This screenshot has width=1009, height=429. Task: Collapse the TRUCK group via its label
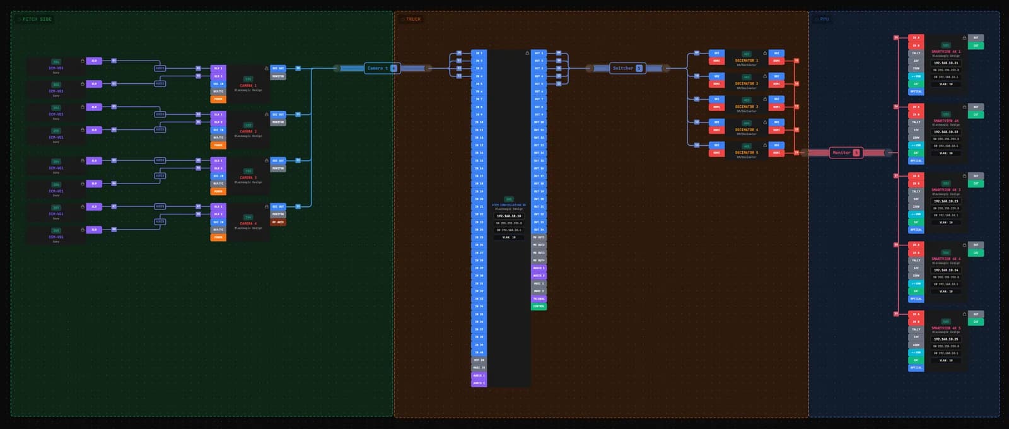click(411, 19)
